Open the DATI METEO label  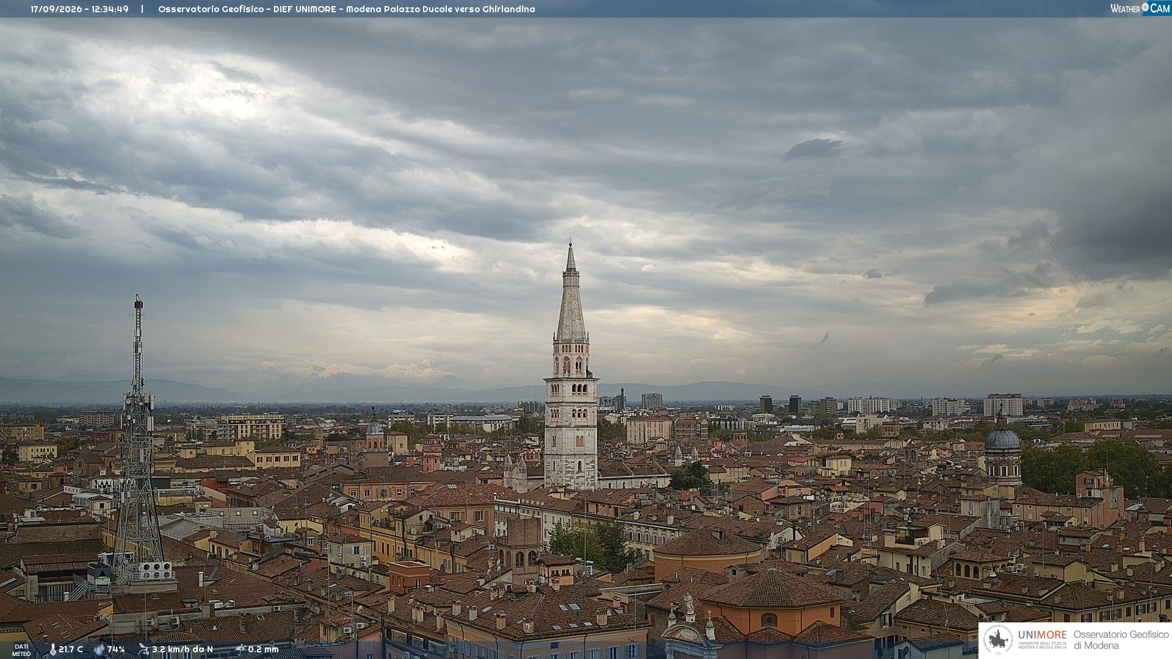21,650
